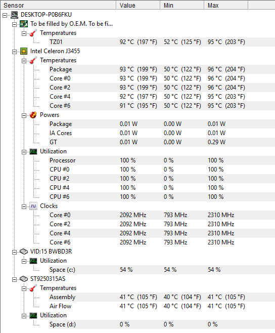The height and width of the screenshot is (333, 275).
Task: Click the DESKTOP-P0B6FKU computer icon
Action: coord(15,15)
